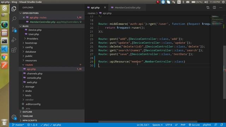Change language mode via PHP status item

(183, 125)
